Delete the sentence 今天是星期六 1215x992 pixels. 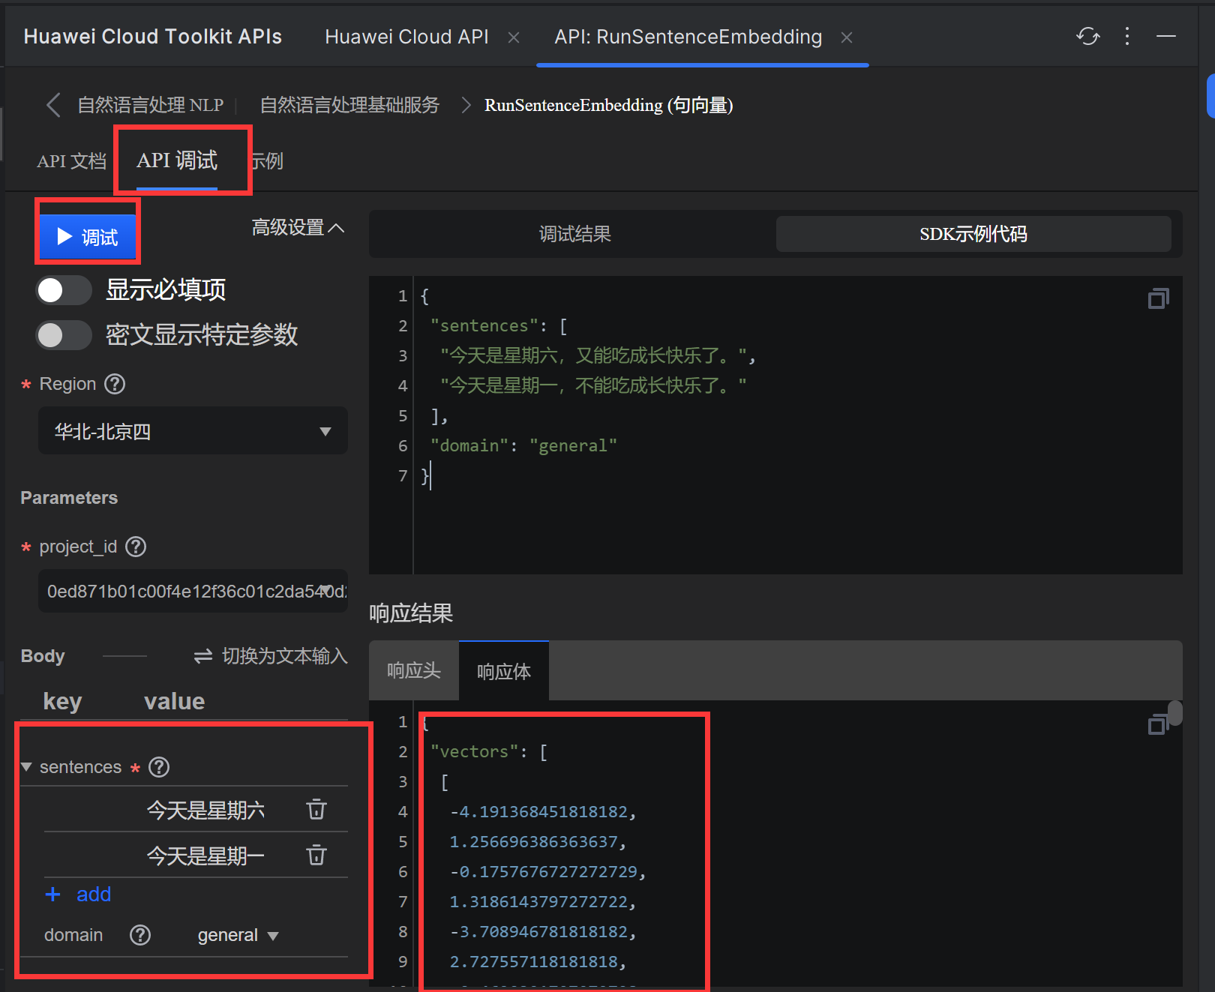316,810
